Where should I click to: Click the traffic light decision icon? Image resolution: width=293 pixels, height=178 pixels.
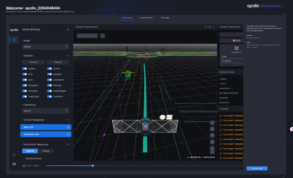click(x=169, y=117)
